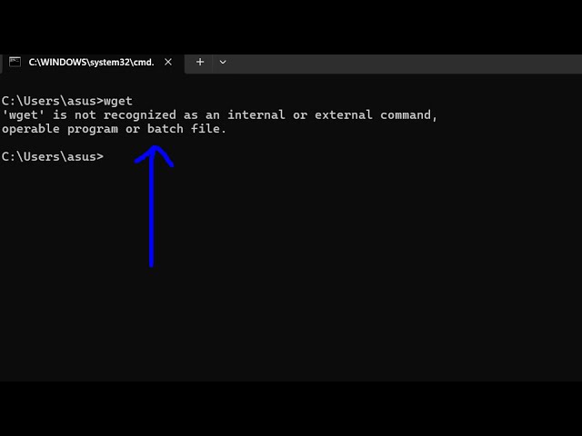Viewport: 582px width, 436px height.
Task: Click the word "recognized" in the error
Action: 140,115
